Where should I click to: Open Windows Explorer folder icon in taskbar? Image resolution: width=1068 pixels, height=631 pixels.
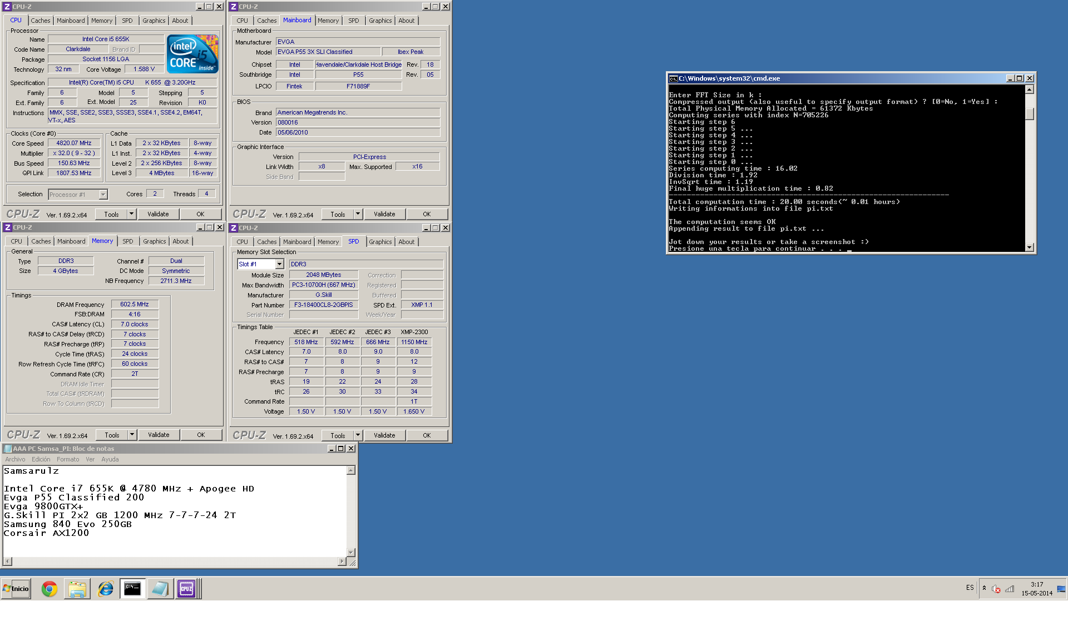[x=77, y=589]
